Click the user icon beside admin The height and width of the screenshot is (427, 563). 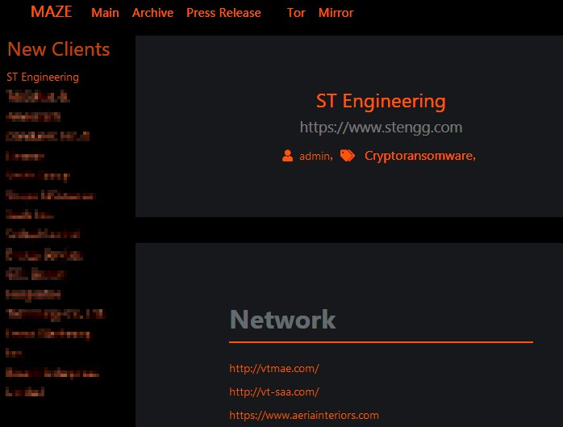click(287, 156)
